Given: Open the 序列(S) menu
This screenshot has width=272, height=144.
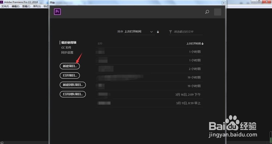Looking at the screenshot, I should (x=37, y=6).
